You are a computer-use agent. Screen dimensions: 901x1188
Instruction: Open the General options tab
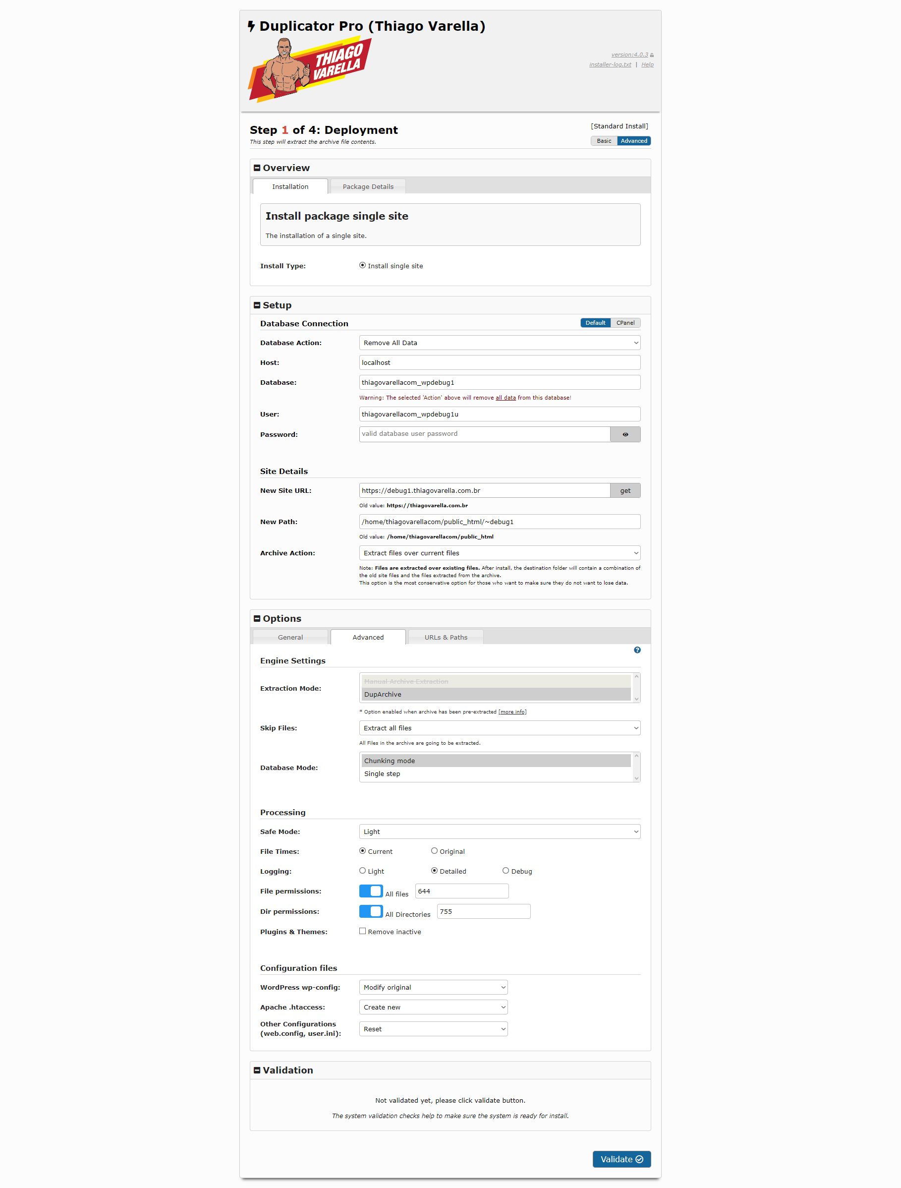tap(290, 638)
